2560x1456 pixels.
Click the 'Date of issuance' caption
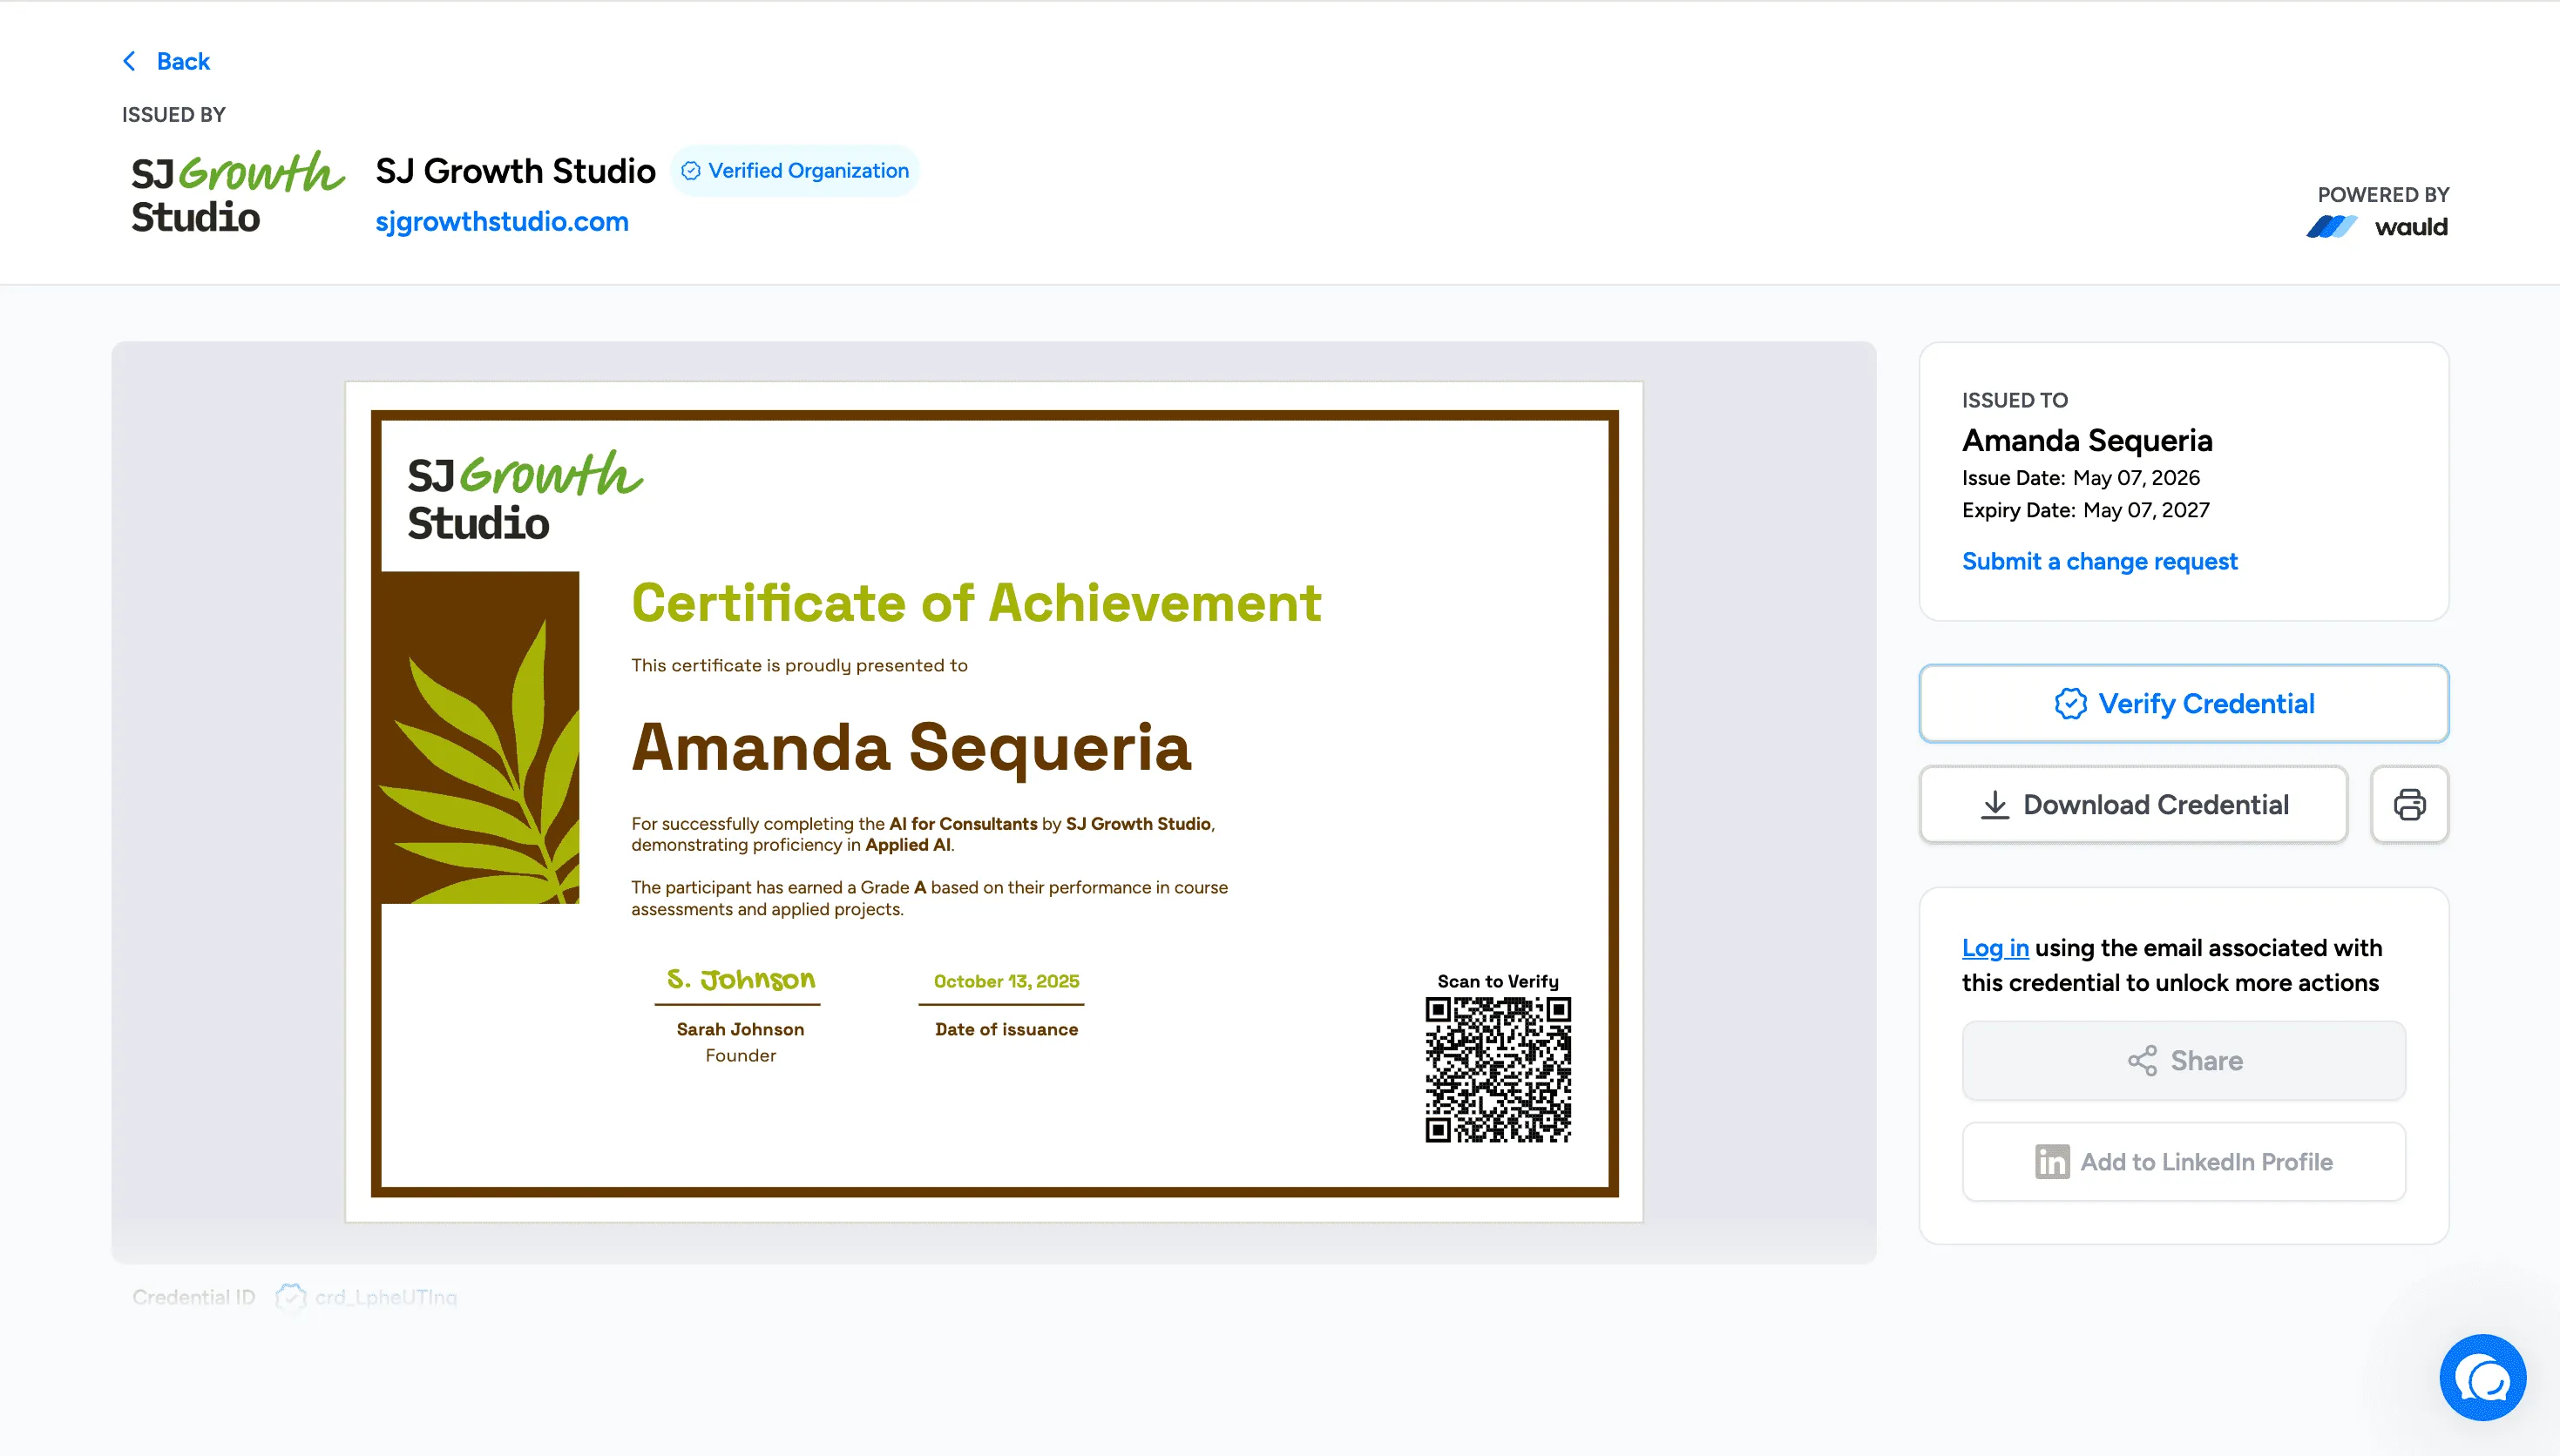pyautogui.click(x=1006, y=1029)
